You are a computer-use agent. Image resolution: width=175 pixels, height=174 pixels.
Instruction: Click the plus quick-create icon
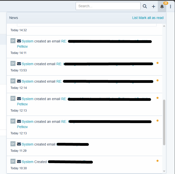pos(154,6)
